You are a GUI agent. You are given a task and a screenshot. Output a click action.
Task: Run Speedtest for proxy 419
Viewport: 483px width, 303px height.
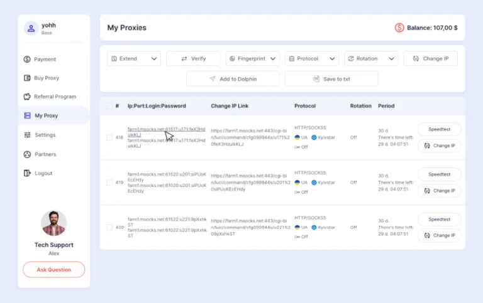coord(439,174)
